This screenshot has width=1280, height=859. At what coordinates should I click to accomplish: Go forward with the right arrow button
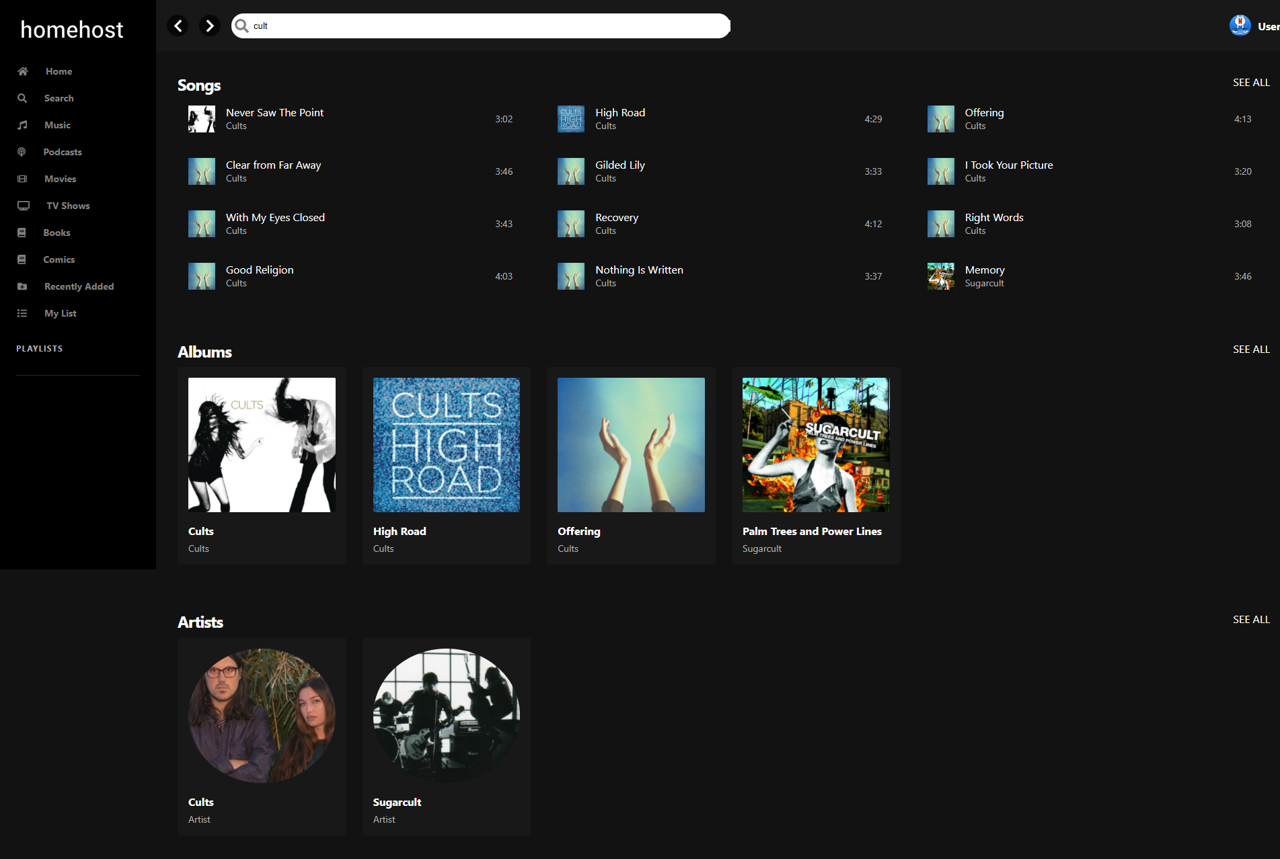(210, 26)
